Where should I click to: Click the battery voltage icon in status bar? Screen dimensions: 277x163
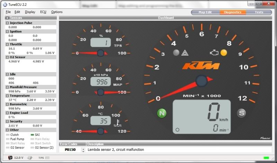tap(10, 157)
